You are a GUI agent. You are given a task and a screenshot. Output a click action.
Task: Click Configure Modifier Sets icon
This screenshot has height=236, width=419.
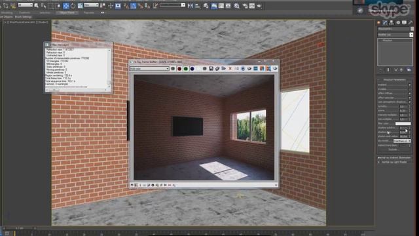click(409, 70)
